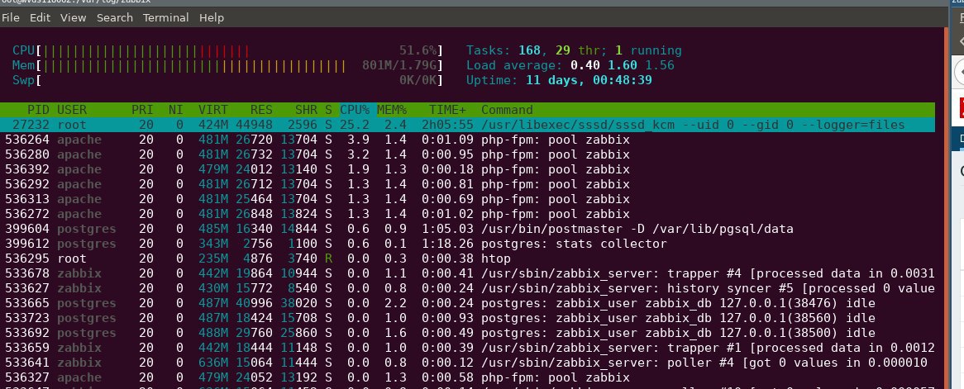
Task: Sort by the MEM% column header
Action: (392, 110)
